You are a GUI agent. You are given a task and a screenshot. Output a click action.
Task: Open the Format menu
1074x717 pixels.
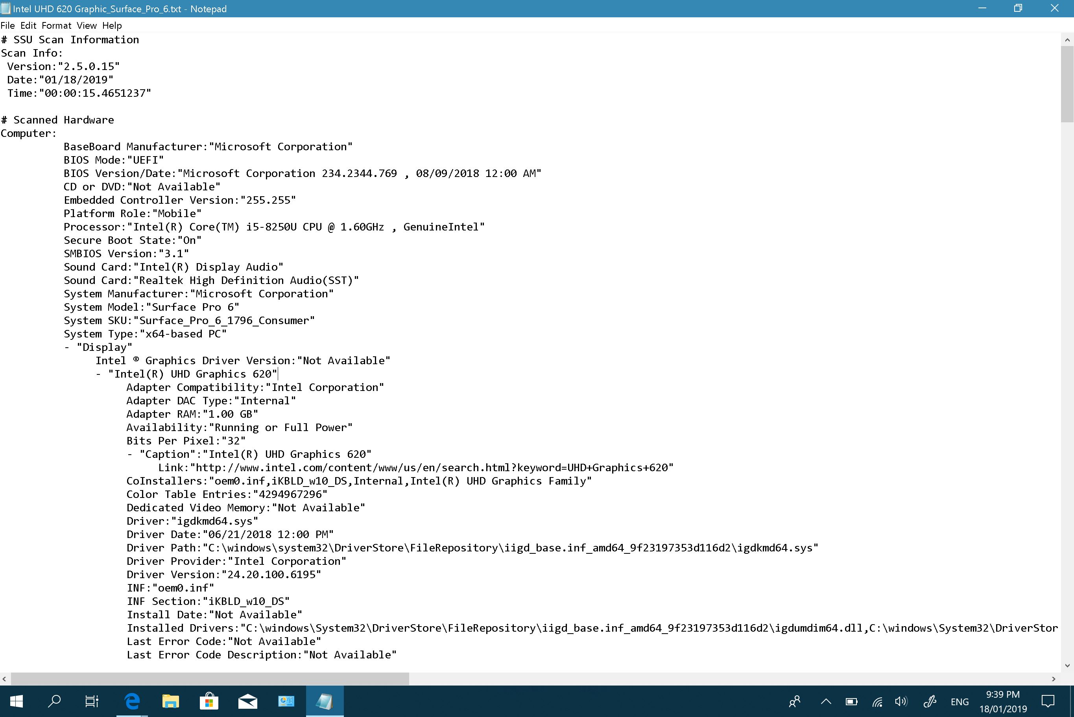pos(56,26)
